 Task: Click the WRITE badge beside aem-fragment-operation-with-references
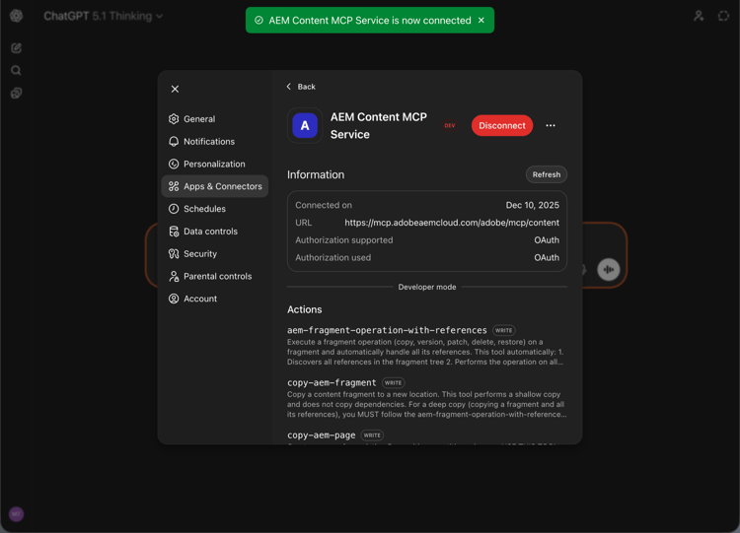click(503, 330)
